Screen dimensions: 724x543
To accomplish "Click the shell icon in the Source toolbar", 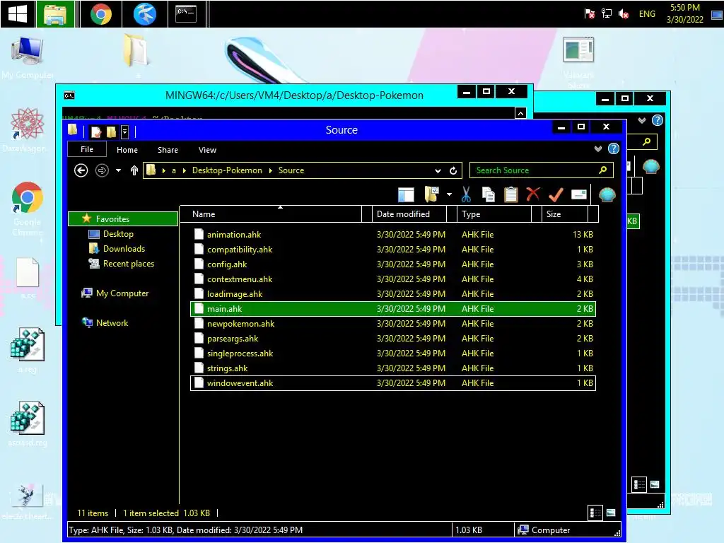I will click(607, 195).
